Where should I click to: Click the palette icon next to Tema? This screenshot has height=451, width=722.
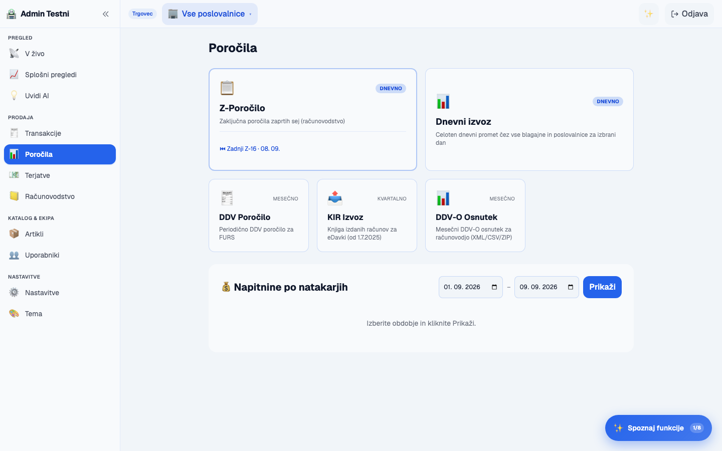tap(14, 314)
